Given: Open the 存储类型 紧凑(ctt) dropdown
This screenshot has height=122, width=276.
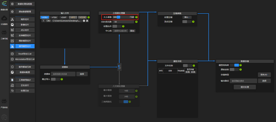Looking at the screenshot, I should [x=264, y=75].
